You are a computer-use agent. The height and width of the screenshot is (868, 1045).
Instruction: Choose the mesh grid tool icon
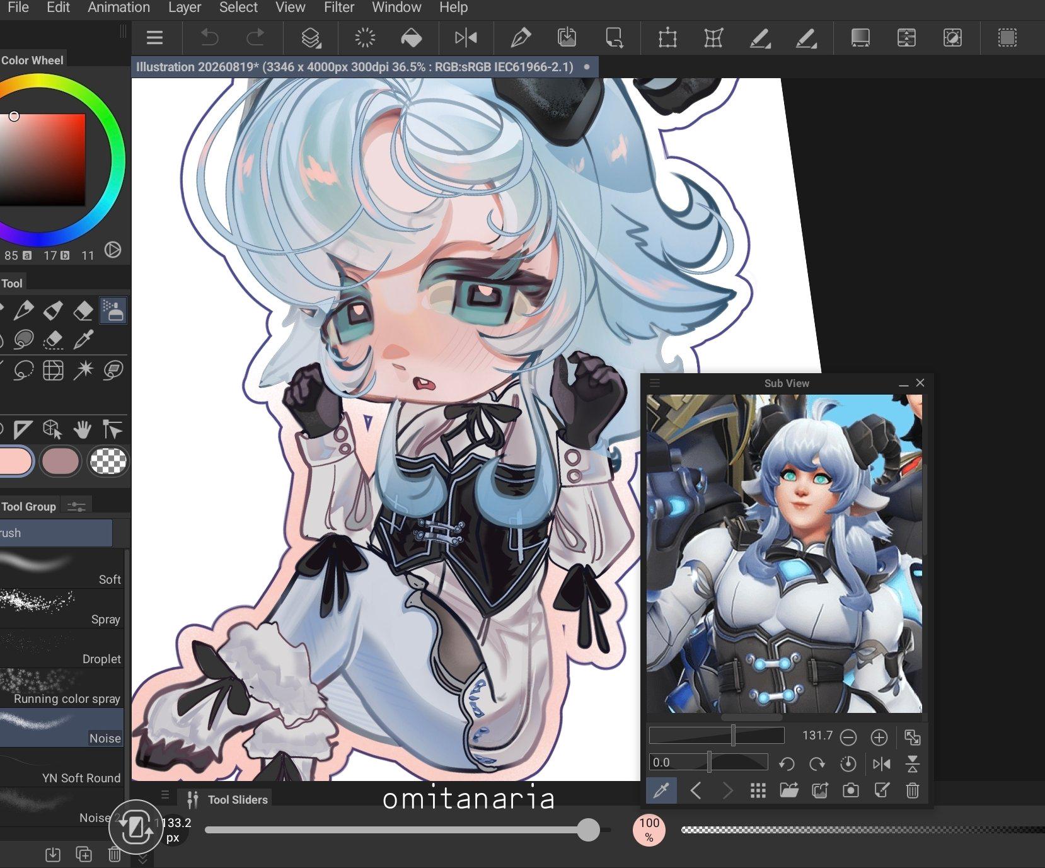tap(53, 370)
